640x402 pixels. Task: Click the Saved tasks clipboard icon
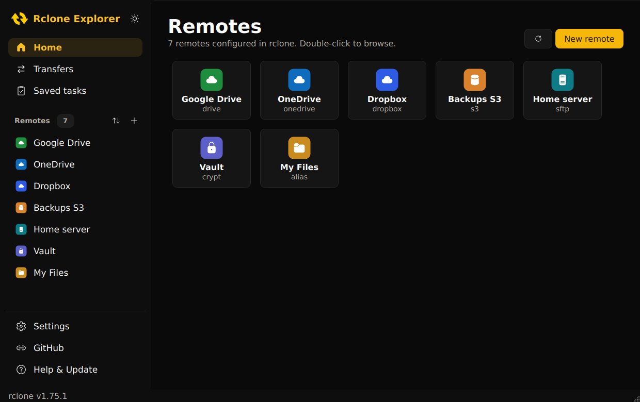21,91
